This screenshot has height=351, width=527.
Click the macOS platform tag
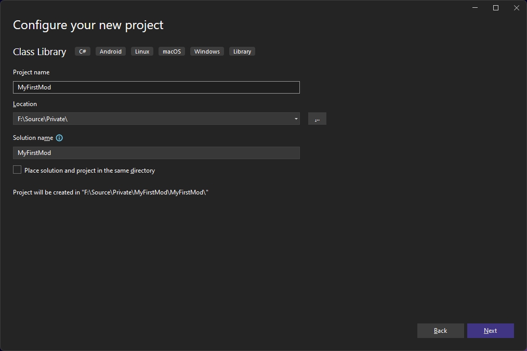click(x=172, y=51)
